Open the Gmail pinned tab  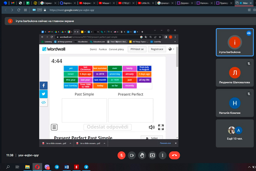(x=13, y=3)
